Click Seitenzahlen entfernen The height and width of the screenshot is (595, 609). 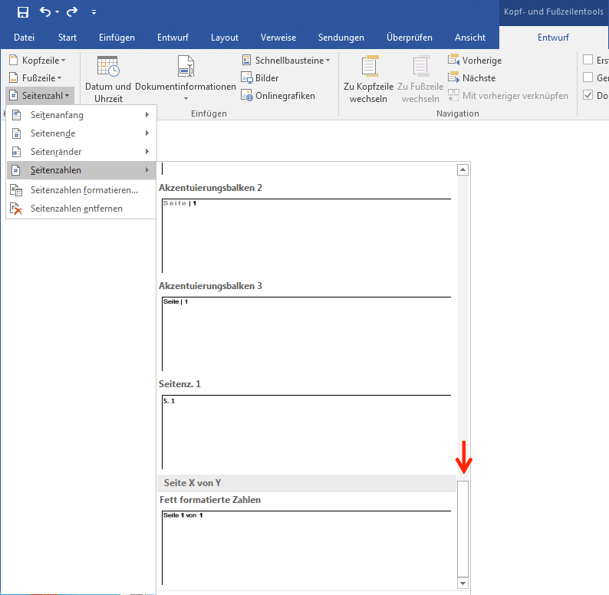pos(76,209)
